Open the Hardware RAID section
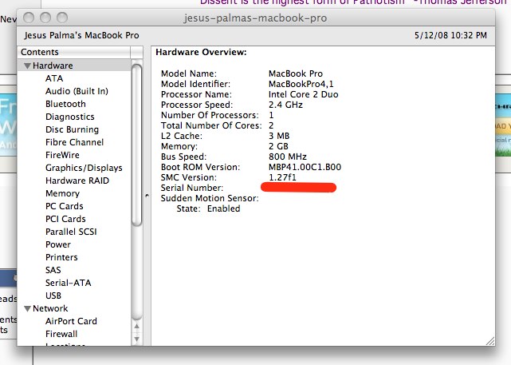Screen dimensions: 511x365 pos(77,181)
